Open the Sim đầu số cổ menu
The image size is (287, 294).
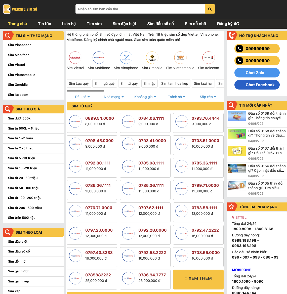tap(160, 23)
